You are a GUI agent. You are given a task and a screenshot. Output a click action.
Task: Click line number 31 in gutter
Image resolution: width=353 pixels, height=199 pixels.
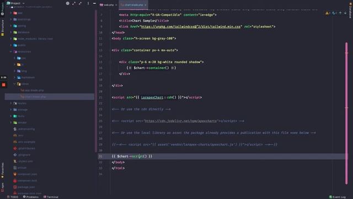(x=100, y=156)
